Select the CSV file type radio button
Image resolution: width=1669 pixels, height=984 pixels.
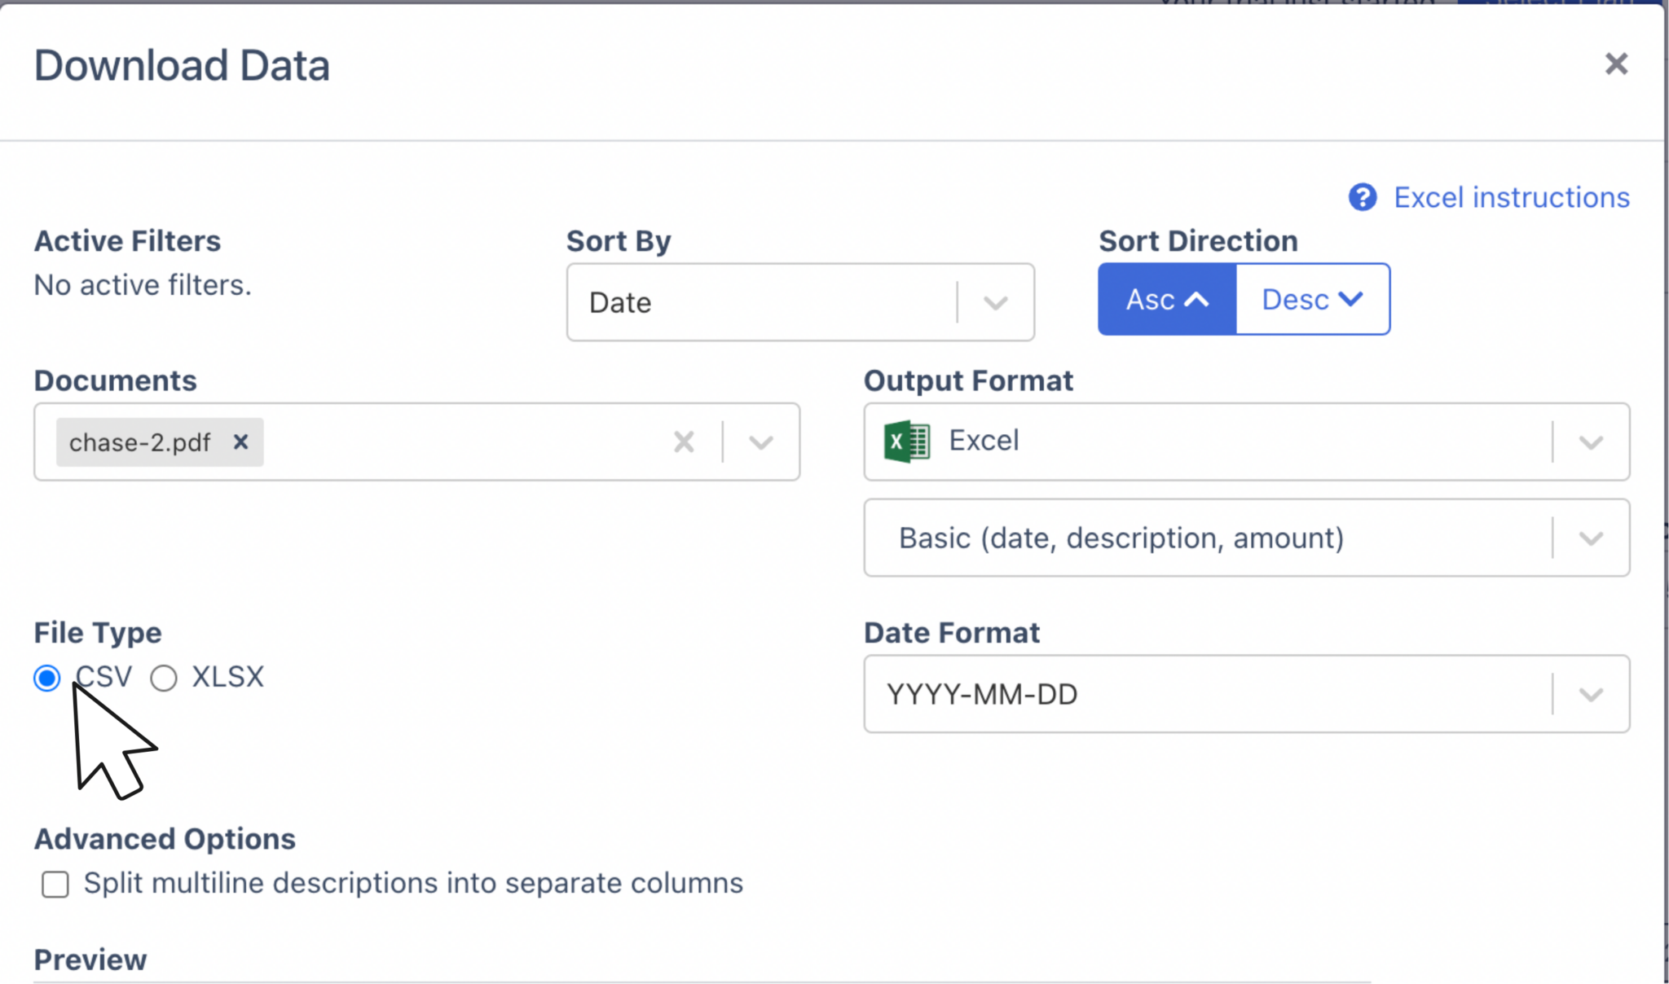(46, 677)
